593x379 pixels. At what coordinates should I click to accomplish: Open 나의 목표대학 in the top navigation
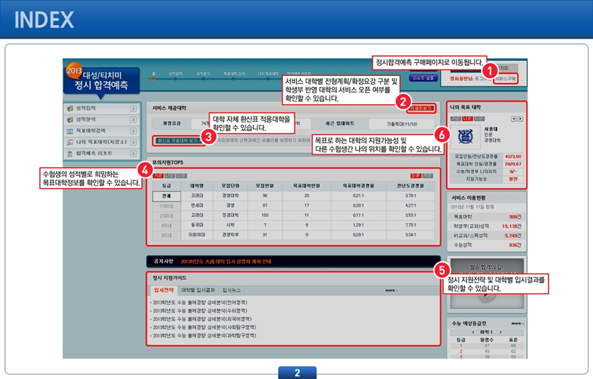point(267,75)
